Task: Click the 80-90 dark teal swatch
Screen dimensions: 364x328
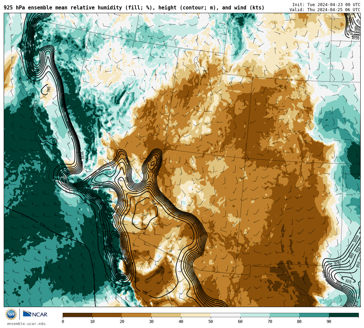Action: pos(314,315)
